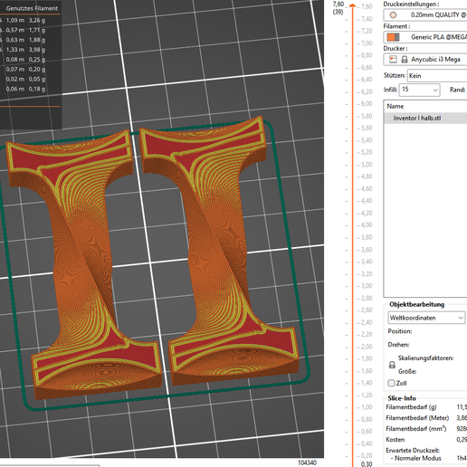Viewport: 467px width, 467px height.
Task: Click the Genutztes Filament legend header
Action: pyautogui.click(x=32, y=8)
